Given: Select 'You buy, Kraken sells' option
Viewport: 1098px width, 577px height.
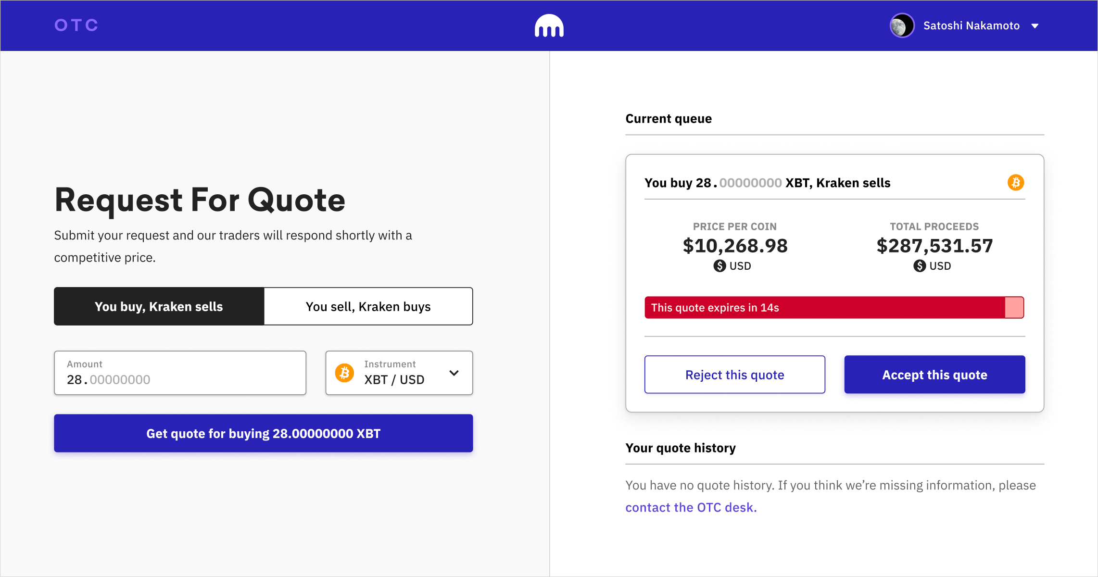Looking at the screenshot, I should click(159, 306).
